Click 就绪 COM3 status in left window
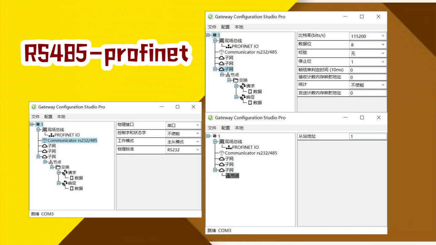The height and width of the screenshot is (245, 436). click(x=42, y=214)
